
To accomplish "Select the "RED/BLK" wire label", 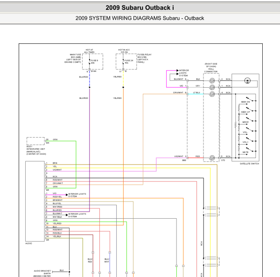I will click(57, 233).
